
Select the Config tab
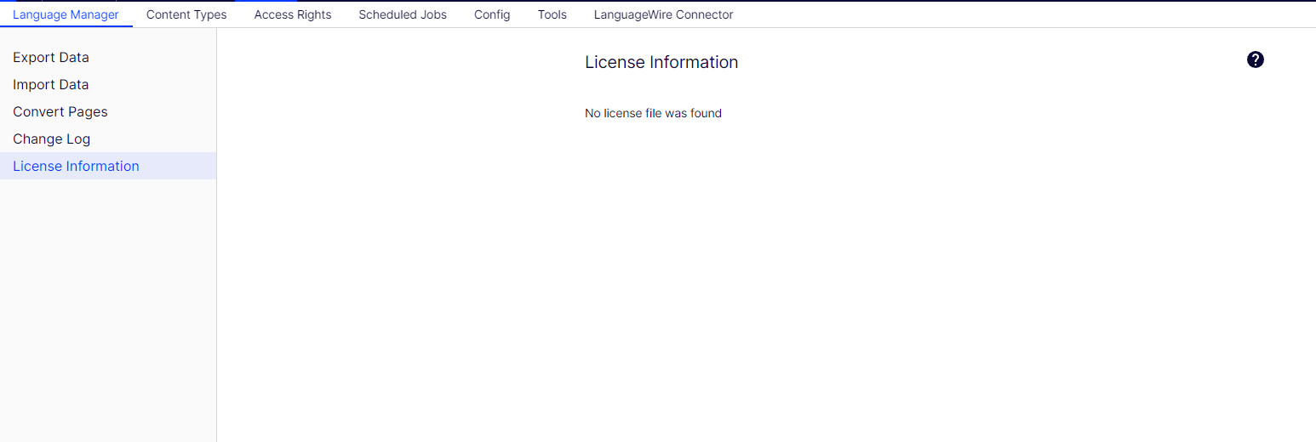click(492, 14)
